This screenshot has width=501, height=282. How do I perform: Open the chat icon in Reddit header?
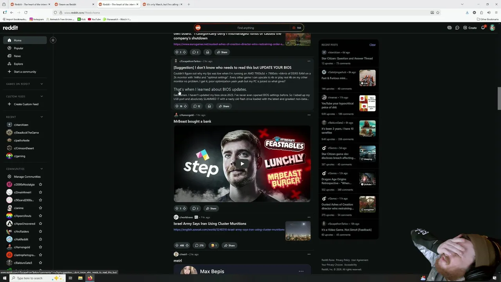tap(457, 28)
